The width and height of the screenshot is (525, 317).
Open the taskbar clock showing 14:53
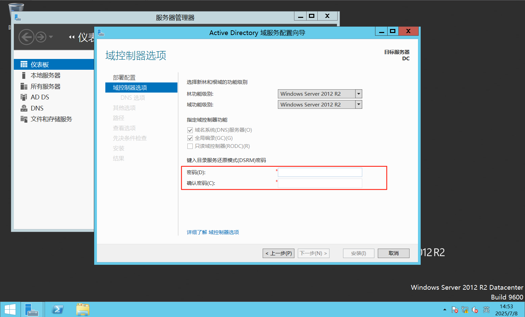pyautogui.click(x=506, y=310)
